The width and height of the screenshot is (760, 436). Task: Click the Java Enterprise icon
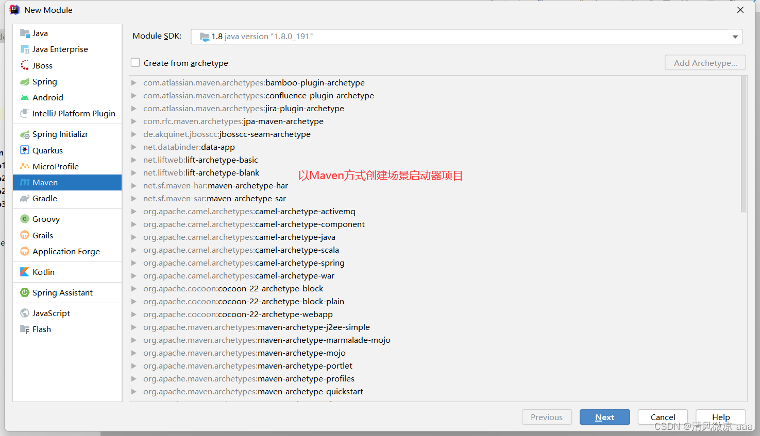(x=25, y=49)
